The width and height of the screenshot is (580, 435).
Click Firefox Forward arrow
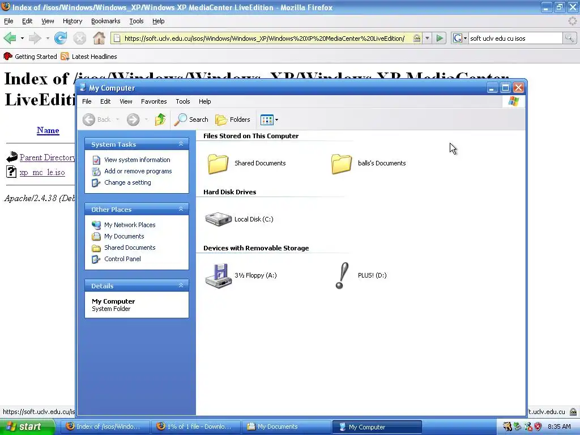(x=35, y=38)
